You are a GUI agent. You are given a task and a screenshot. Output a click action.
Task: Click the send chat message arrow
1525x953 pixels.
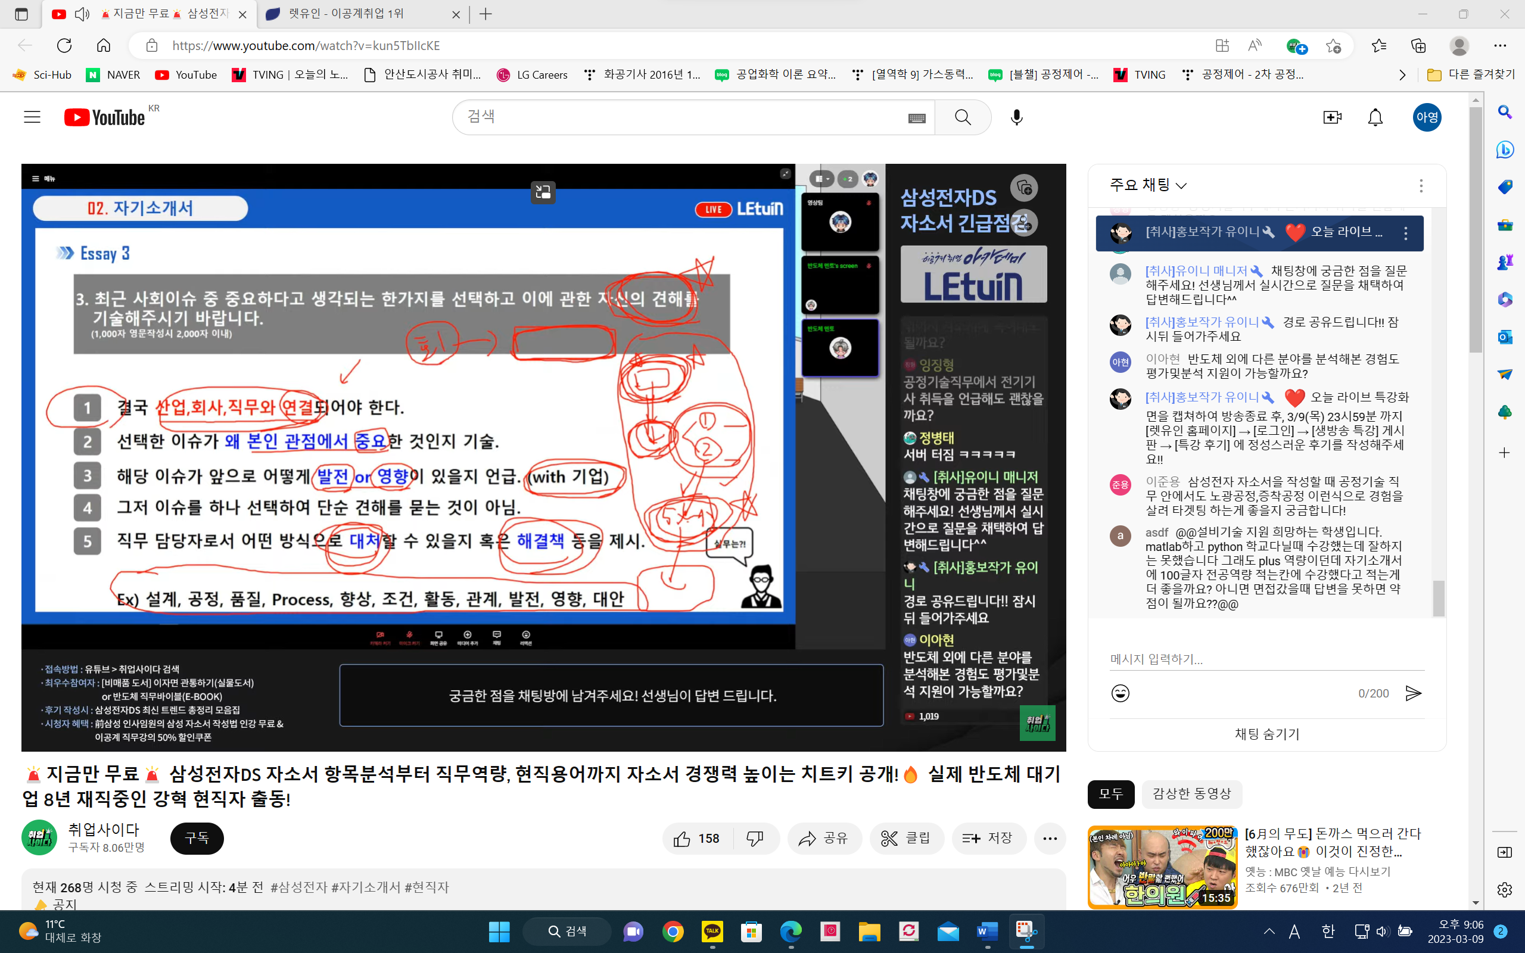(1414, 693)
